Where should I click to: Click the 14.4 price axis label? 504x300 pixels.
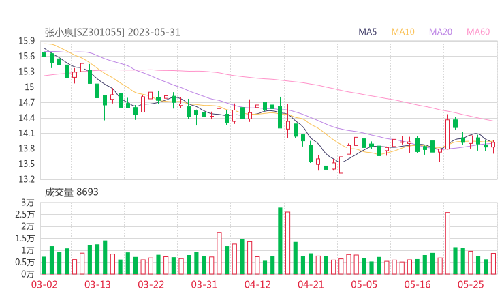tap(27, 117)
